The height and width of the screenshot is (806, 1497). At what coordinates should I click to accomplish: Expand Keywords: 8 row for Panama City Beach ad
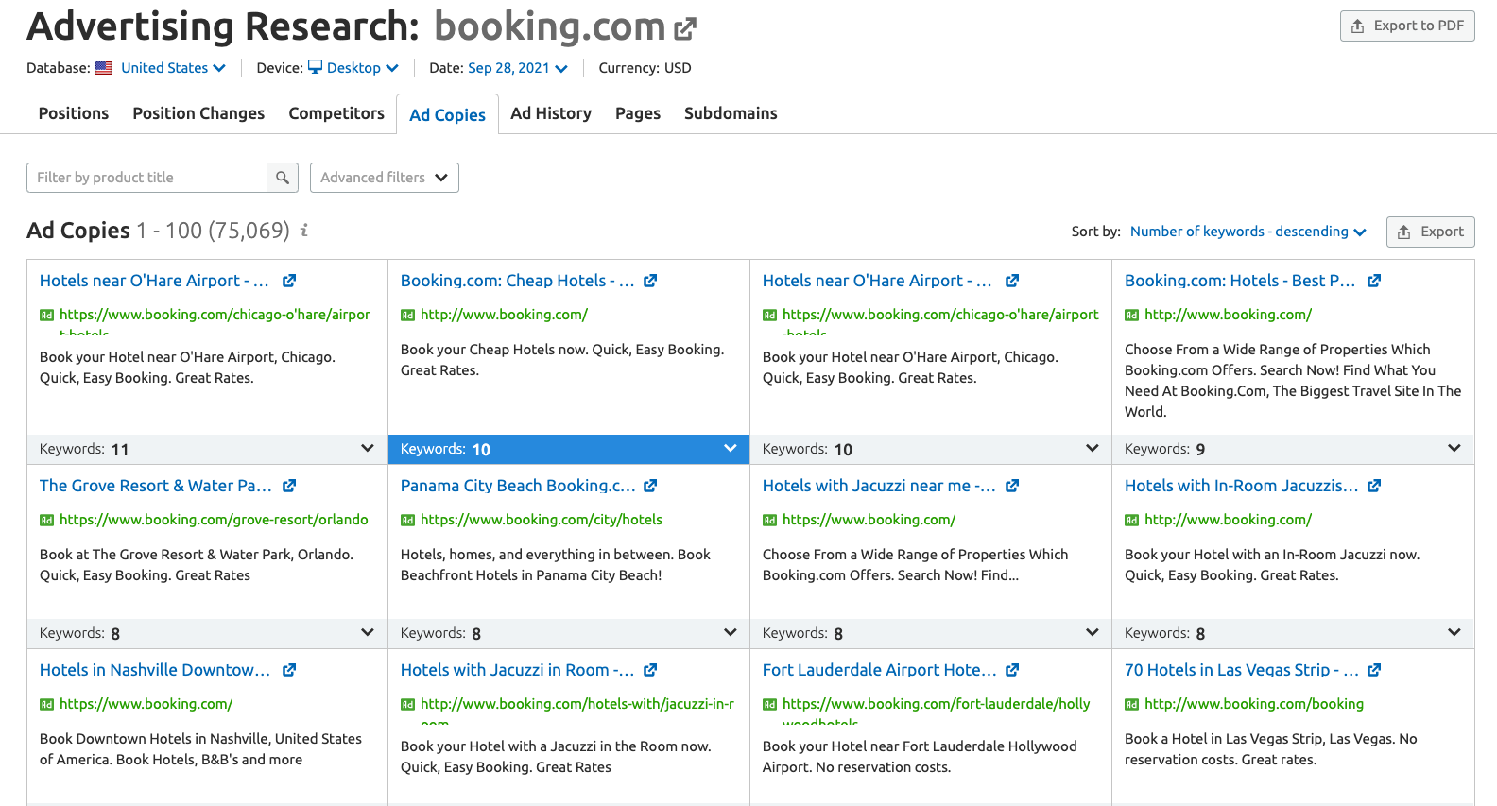[569, 633]
